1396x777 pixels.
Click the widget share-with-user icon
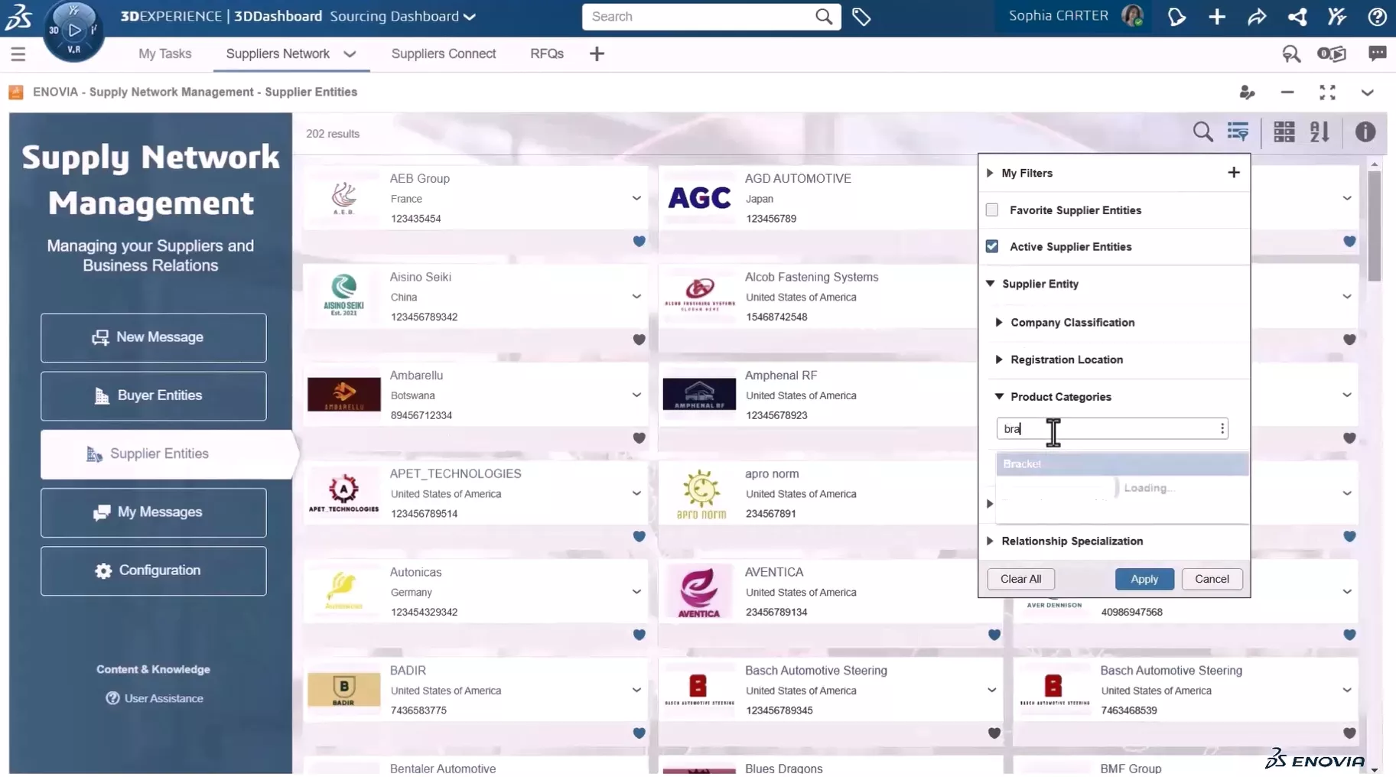click(x=1247, y=93)
